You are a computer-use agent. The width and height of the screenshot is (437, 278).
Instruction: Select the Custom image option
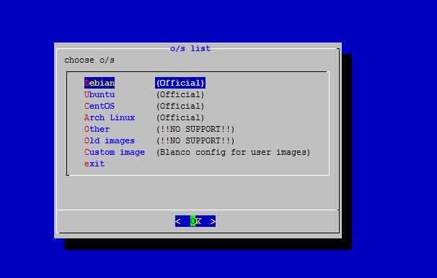(x=114, y=152)
